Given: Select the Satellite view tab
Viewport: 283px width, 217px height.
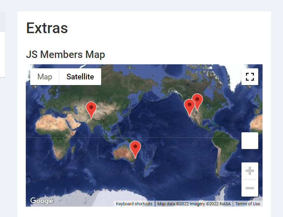Looking at the screenshot, I should click(80, 77).
